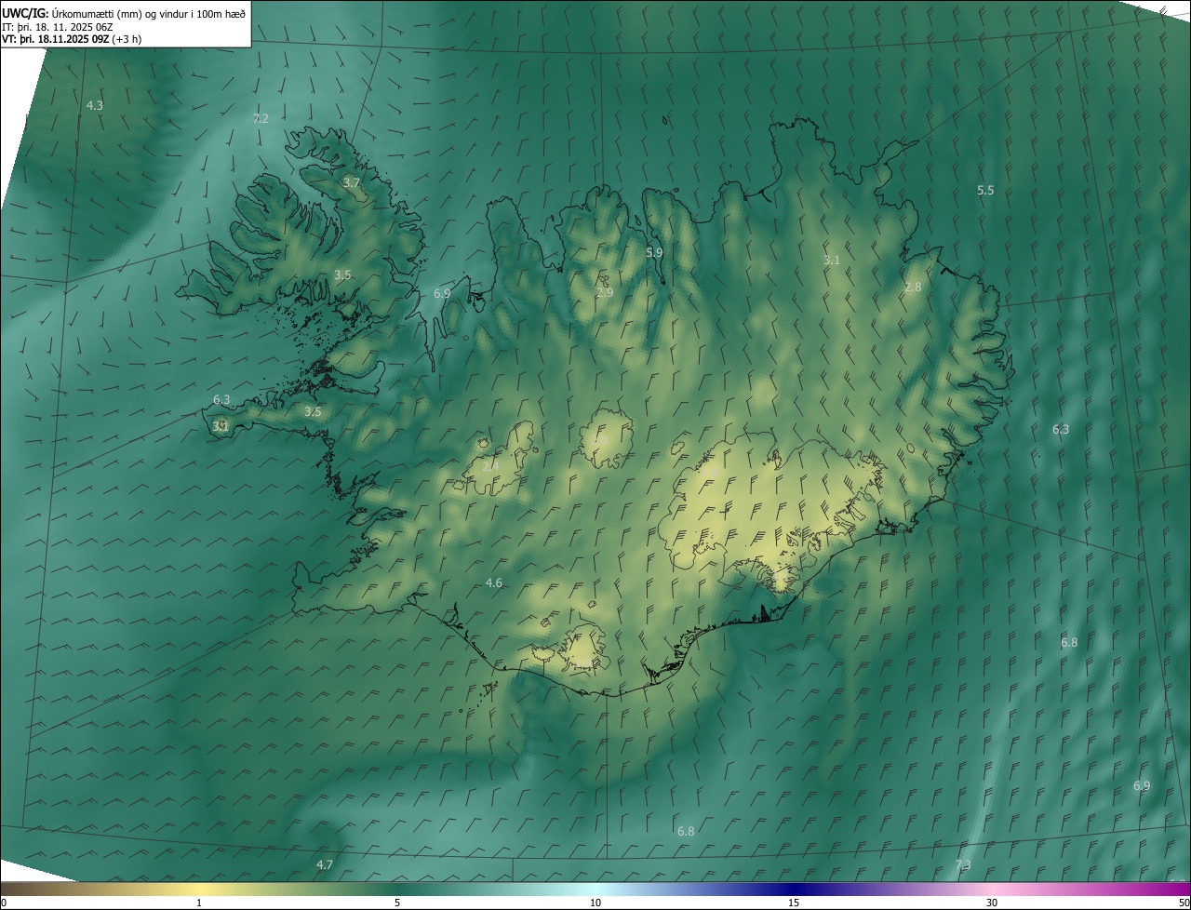Click the 2.4 value on Langjökull glacier
Image resolution: width=1191 pixels, height=910 pixels.
[x=490, y=465]
